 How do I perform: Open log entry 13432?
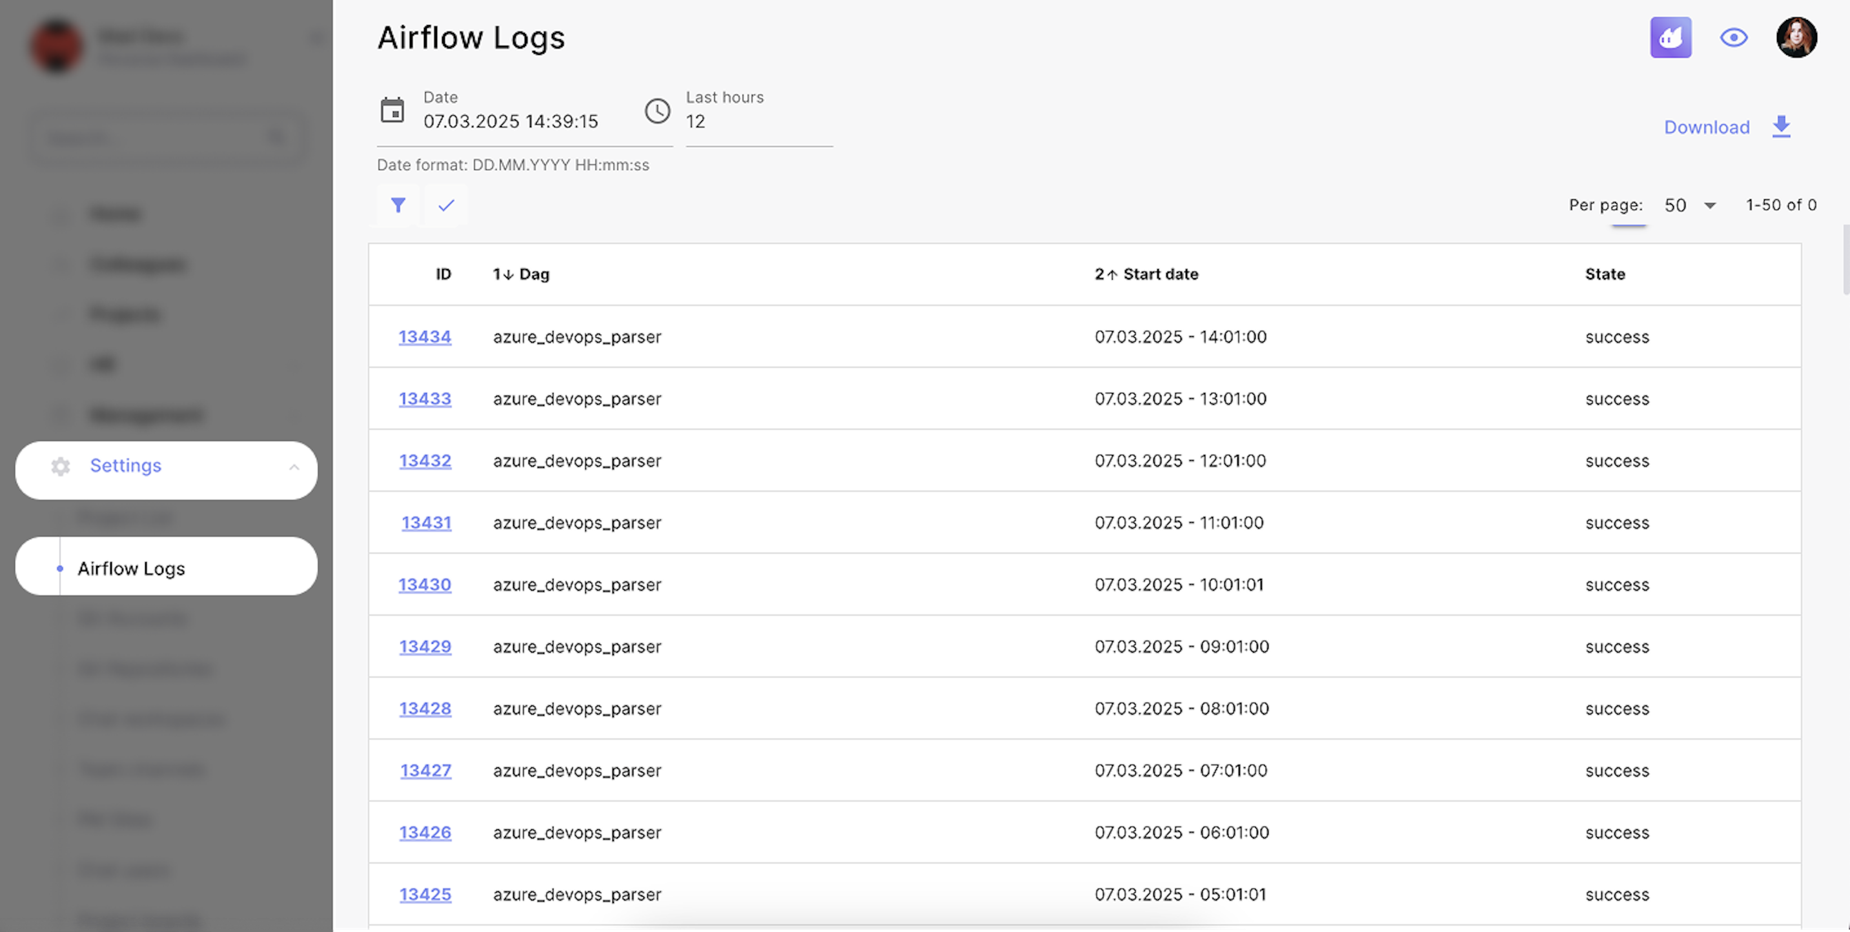[425, 460]
